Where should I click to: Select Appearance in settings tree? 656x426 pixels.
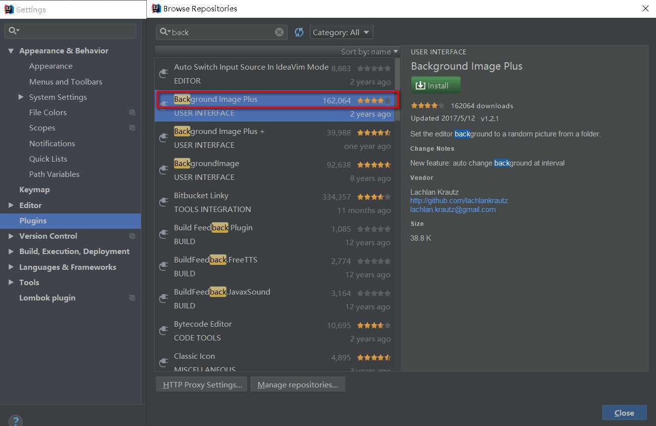51,66
